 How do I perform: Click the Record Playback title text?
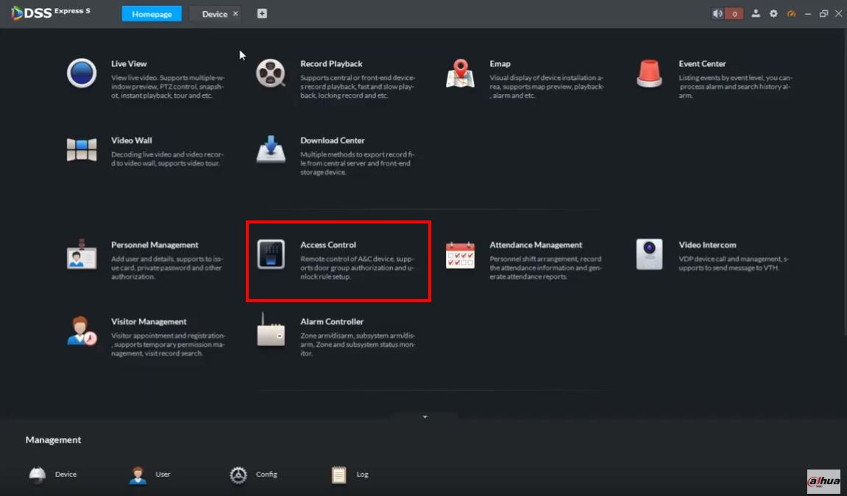(332, 64)
